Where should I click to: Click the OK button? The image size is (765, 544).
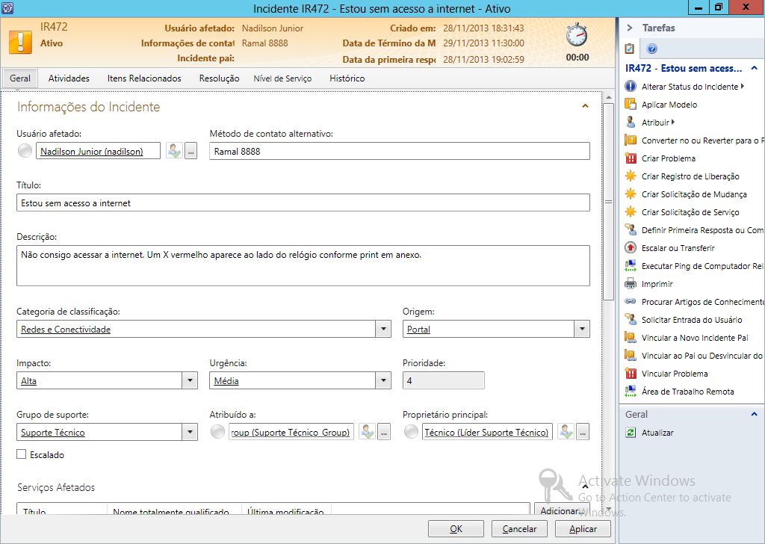click(456, 529)
